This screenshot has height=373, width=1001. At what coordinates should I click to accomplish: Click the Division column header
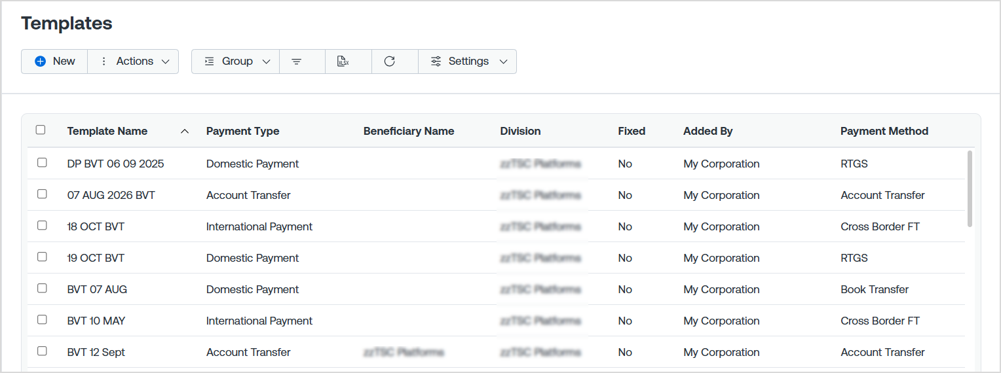[x=520, y=132]
